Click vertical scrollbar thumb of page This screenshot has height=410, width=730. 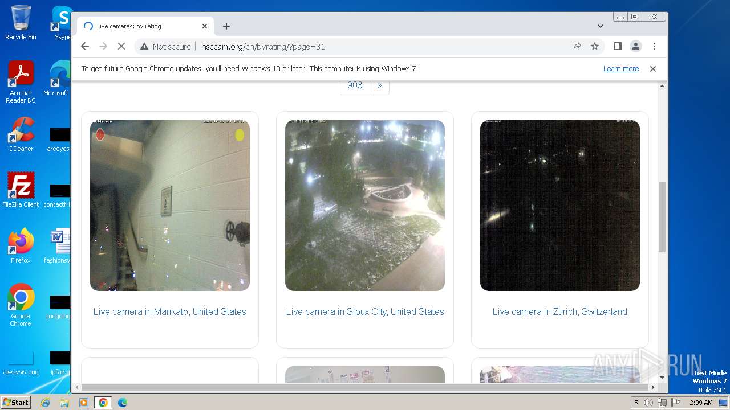tap(662, 217)
